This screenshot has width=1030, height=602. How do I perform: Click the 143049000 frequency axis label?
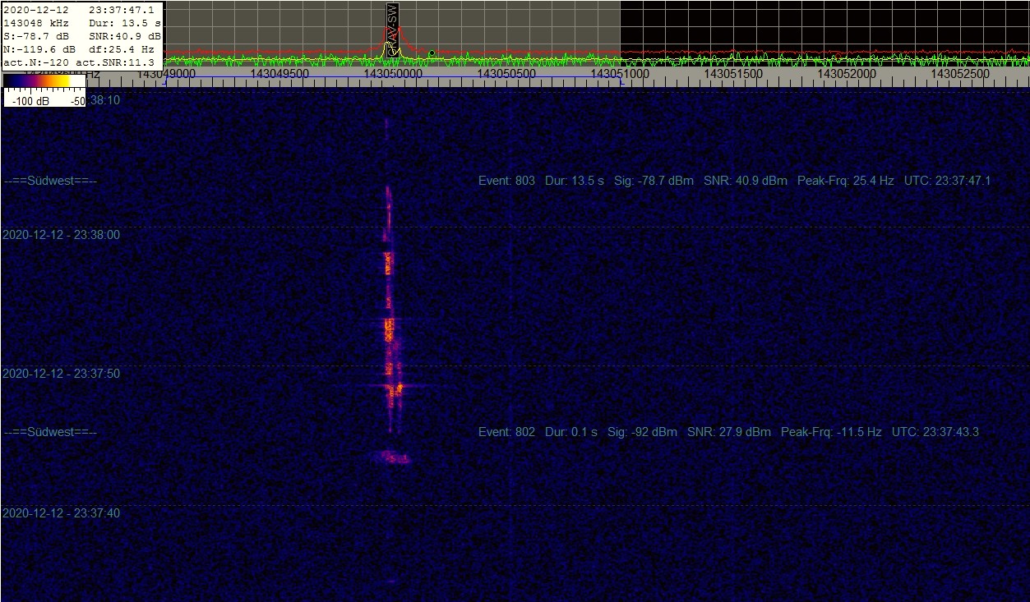click(x=166, y=74)
